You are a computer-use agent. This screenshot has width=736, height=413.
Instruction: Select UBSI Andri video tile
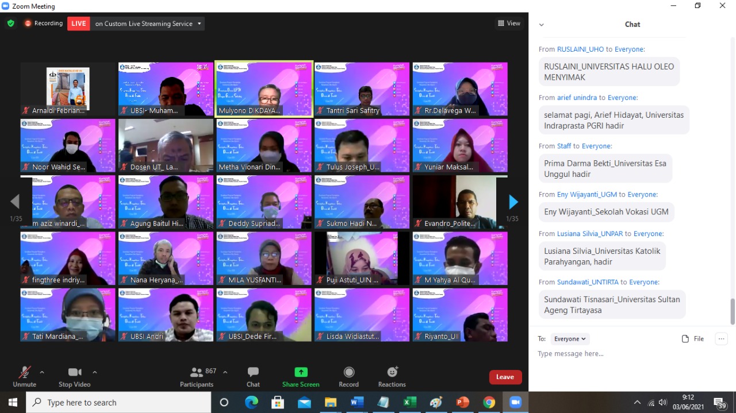[166, 314]
